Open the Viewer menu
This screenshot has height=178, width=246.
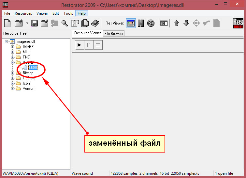[x=42, y=13]
